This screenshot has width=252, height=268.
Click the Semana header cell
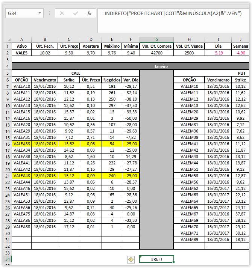click(x=240, y=46)
